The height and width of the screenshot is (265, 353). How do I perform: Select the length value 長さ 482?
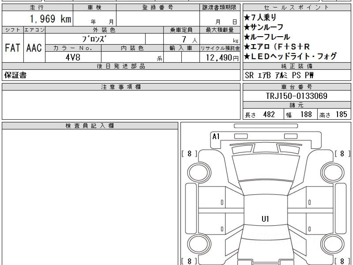coord(260,115)
